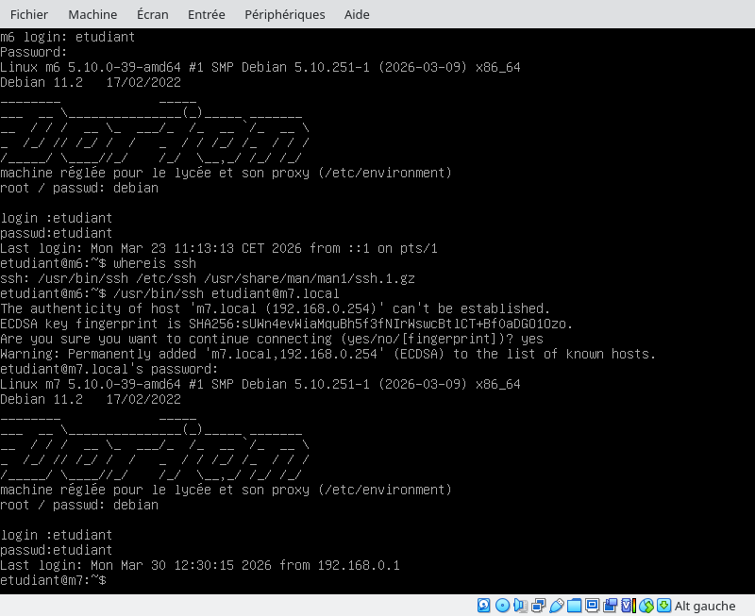755x616 pixels.
Task: Click the optical drive status icon
Action: pyautogui.click(x=502, y=606)
